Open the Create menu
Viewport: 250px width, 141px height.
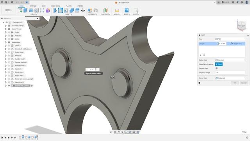click(x=34, y=14)
